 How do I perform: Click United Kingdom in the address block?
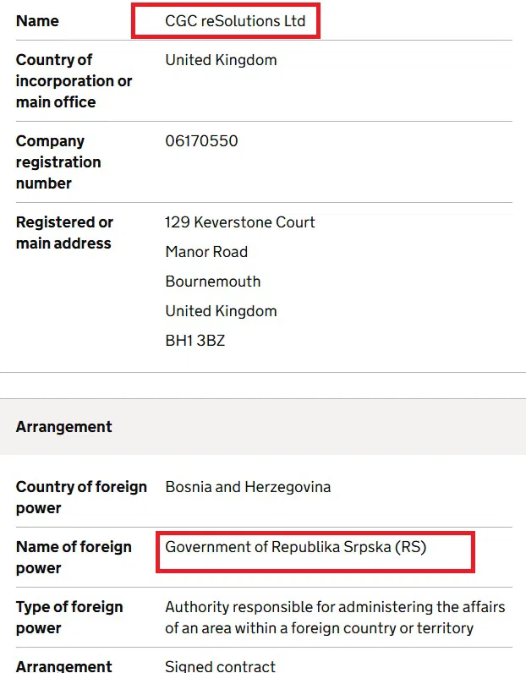click(x=221, y=311)
